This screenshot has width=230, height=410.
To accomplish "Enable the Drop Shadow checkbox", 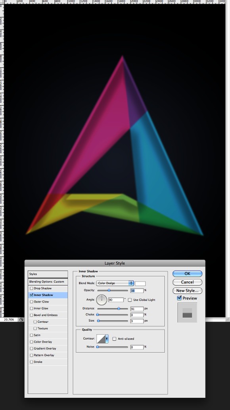I will (x=32, y=288).
